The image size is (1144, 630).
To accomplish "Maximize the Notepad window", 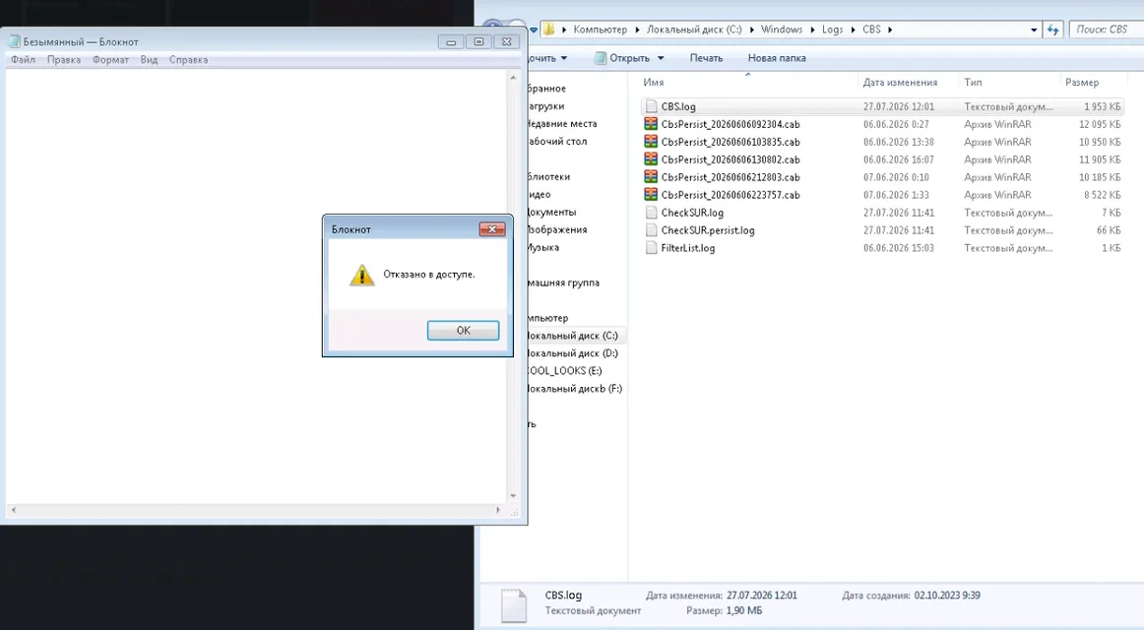I will (x=478, y=42).
